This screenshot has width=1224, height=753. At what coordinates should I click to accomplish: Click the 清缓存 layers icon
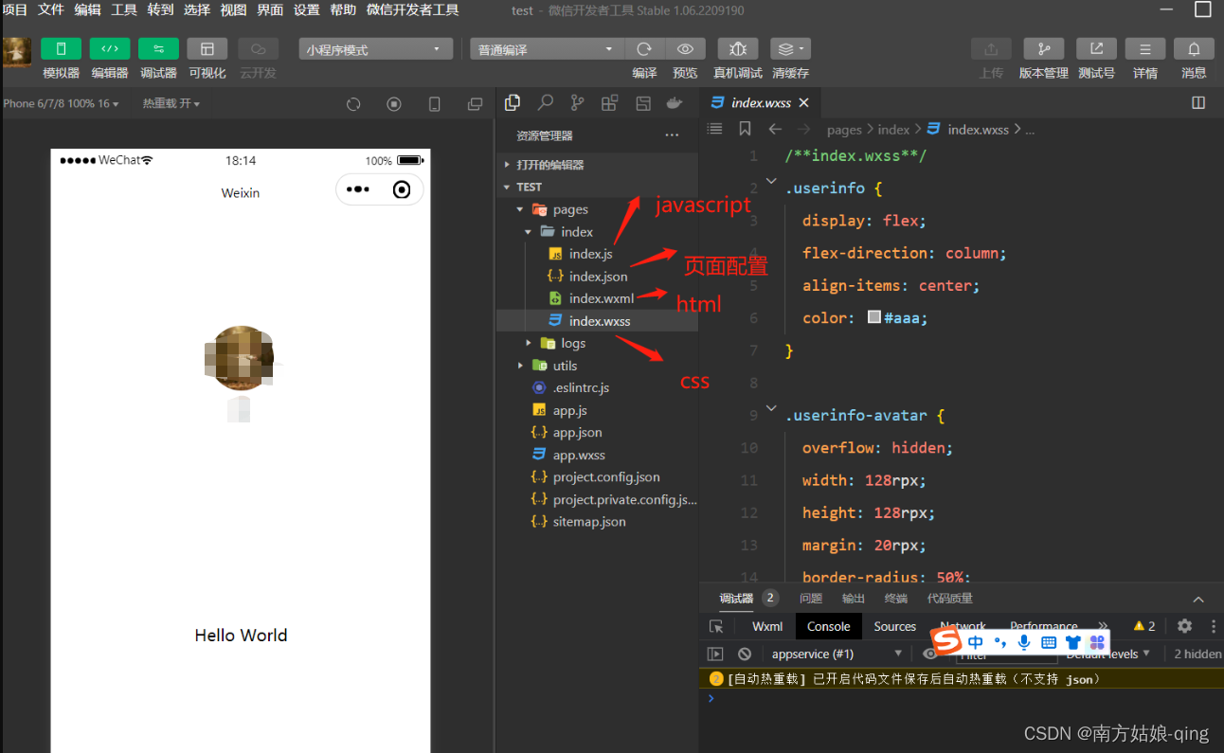click(x=790, y=49)
